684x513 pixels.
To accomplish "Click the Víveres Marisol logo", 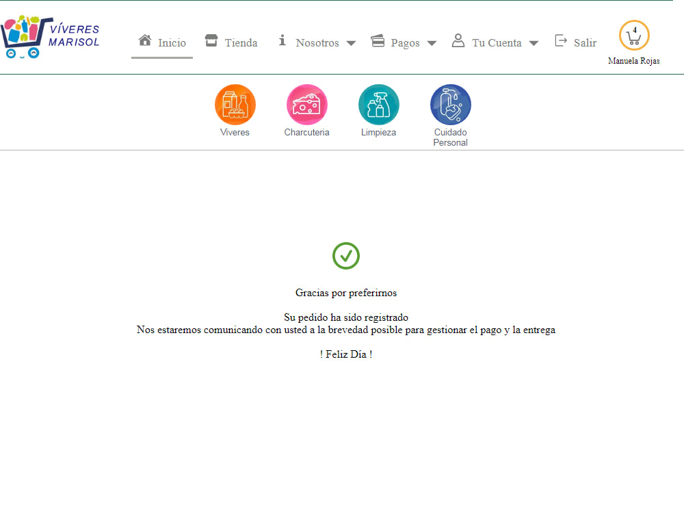I will [x=51, y=37].
